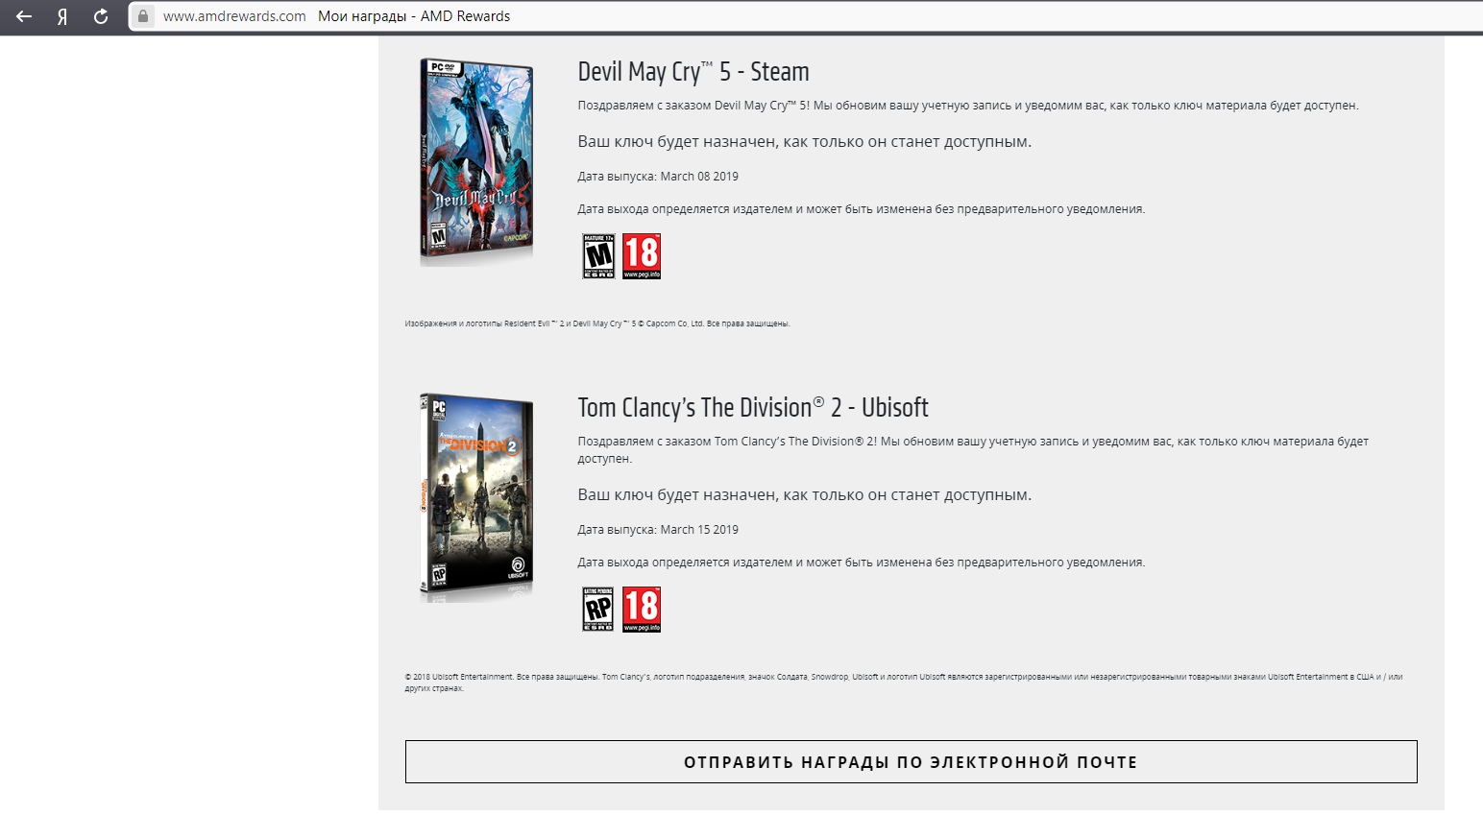Click the PEGI 18 badge under The Division 2
Image resolution: width=1483 pixels, height=815 pixels.
pyautogui.click(x=642, y=610)
